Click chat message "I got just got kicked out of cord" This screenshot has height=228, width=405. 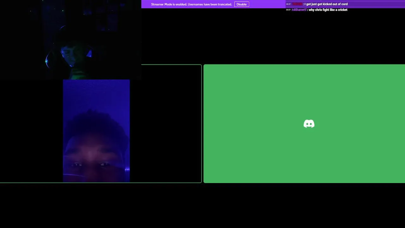326,4
